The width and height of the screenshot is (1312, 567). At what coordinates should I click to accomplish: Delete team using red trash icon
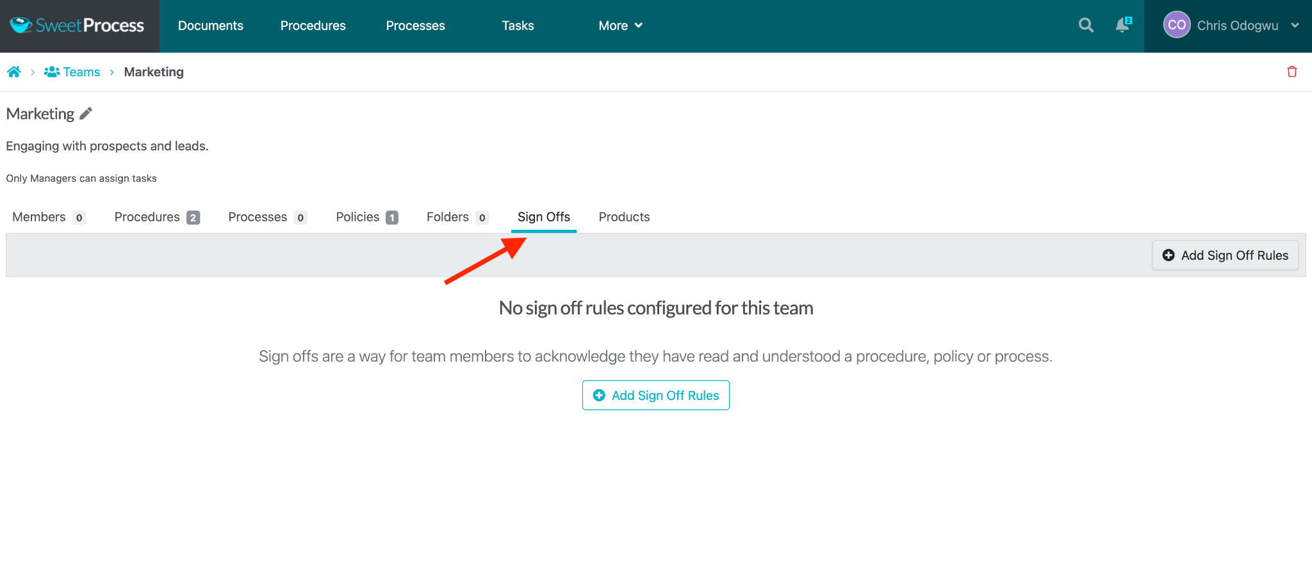(1291, 72)
